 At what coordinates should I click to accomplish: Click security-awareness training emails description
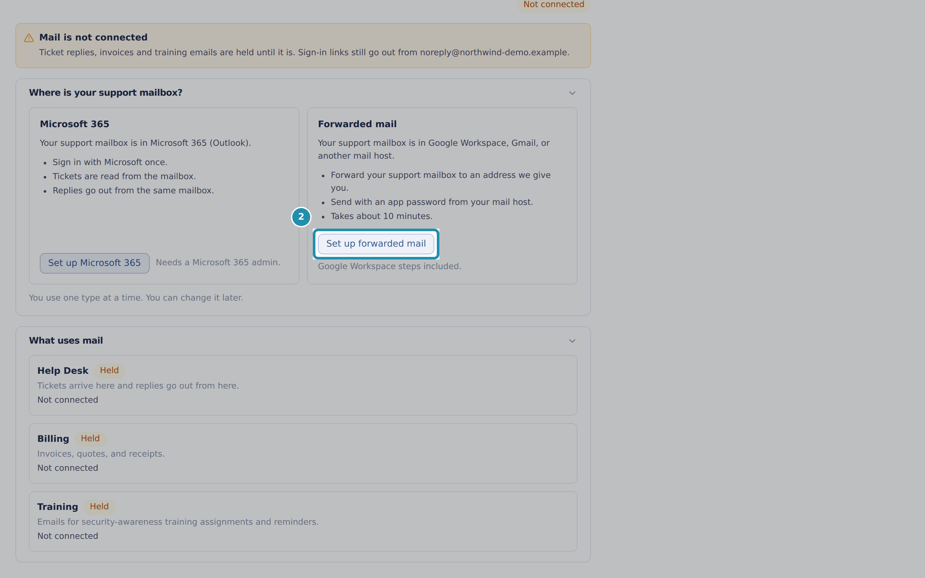click(178, 522)
